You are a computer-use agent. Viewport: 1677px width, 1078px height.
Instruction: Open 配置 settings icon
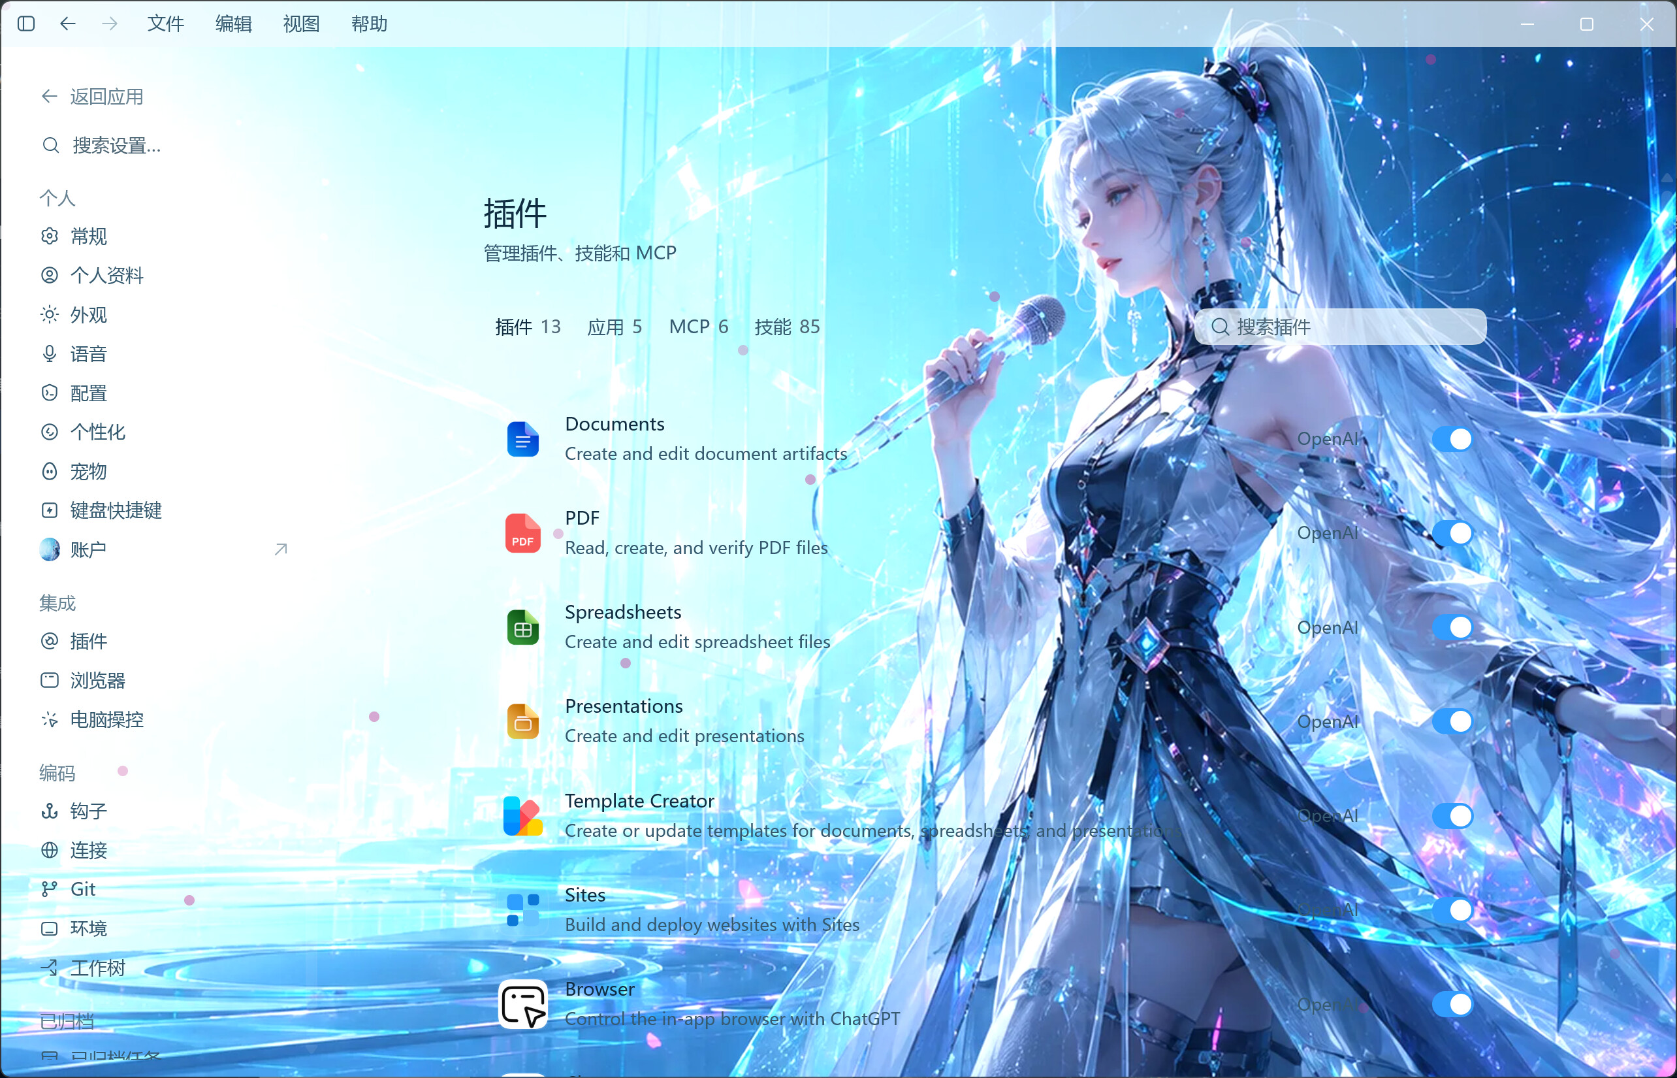pyautogui.click(x=49, y=393)
